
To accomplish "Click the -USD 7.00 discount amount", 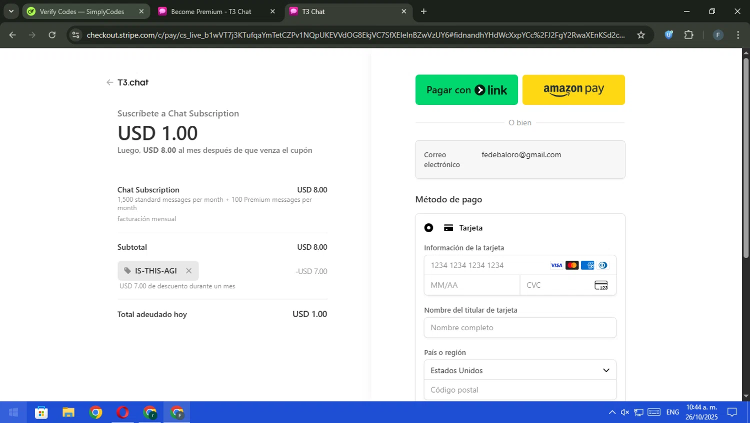I will click(x=311, y=271).
